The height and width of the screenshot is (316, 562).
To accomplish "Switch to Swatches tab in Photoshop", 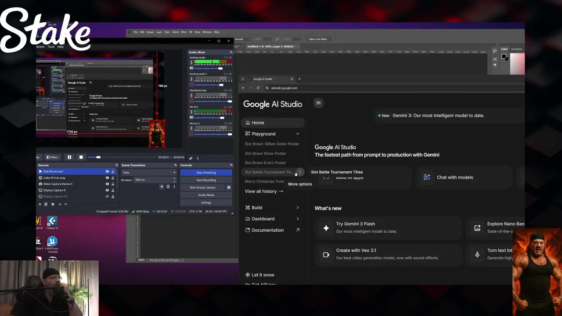I will coord(516,49).
